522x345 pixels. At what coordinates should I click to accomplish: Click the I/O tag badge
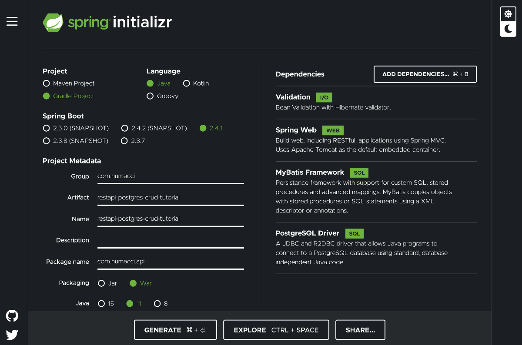(324, 97)
